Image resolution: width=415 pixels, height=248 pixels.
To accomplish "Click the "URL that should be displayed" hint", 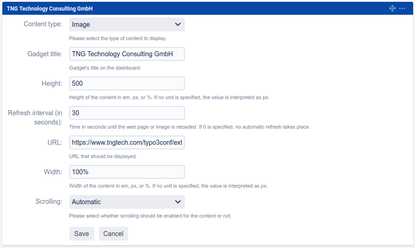I will click(x=103, y=156).
